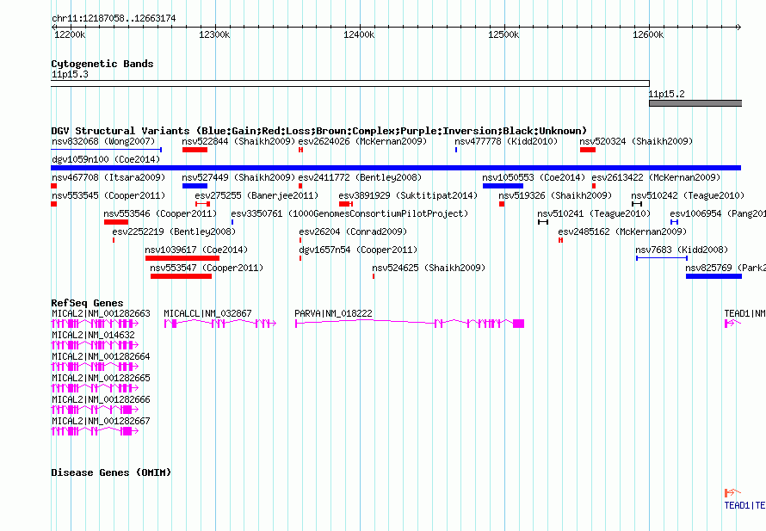
Task: Select the gray 11p15.2 cytogenetic band
Action: [695, 103]
